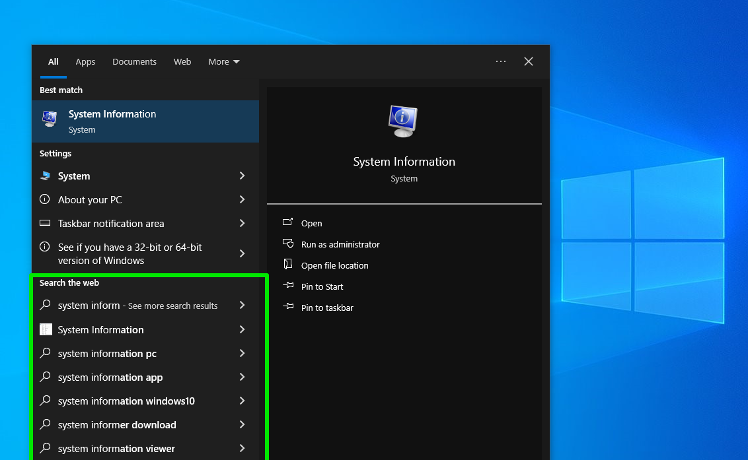Click the info icon beside About your PC
The height and width of the screenshot is (460, 748).
(x=45, y=199)
